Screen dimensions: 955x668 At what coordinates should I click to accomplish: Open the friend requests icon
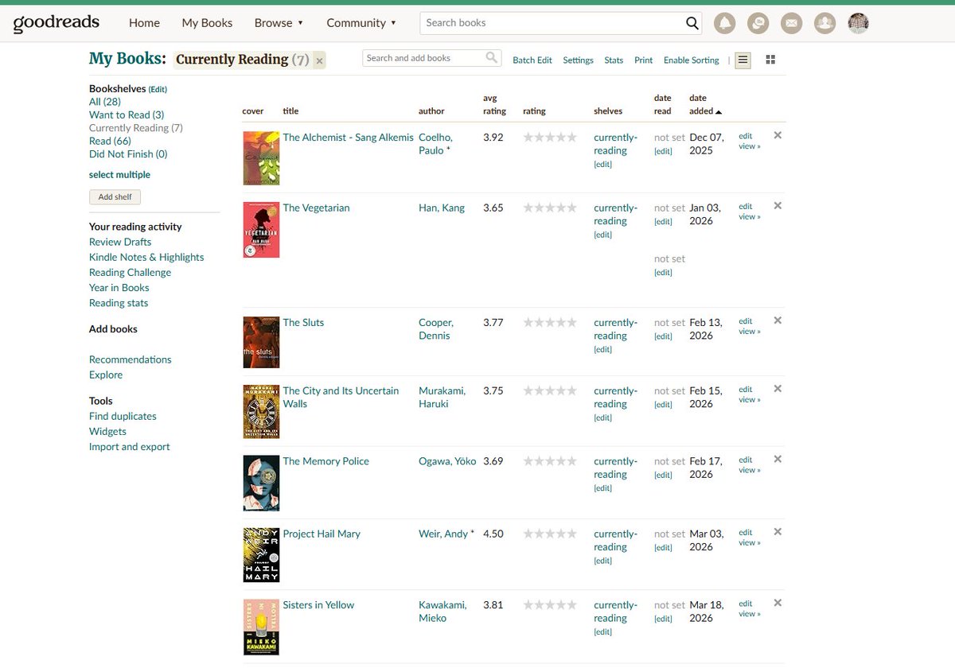pos(824,23)
